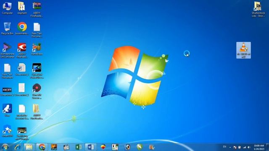Open the rainbow balloon app on taskbar
This screenshot has width=269, height=151.
(103, 147)
